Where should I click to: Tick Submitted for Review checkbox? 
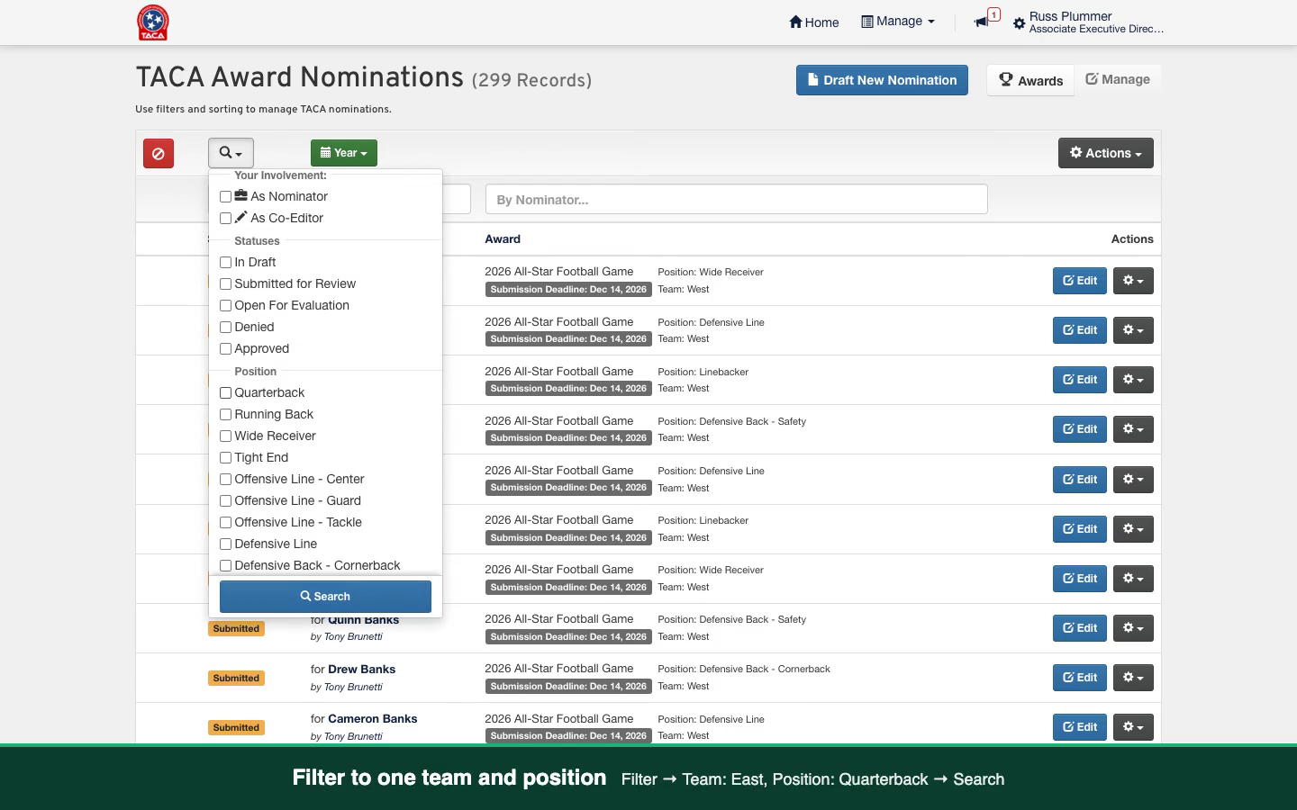(x=226, y=283)
